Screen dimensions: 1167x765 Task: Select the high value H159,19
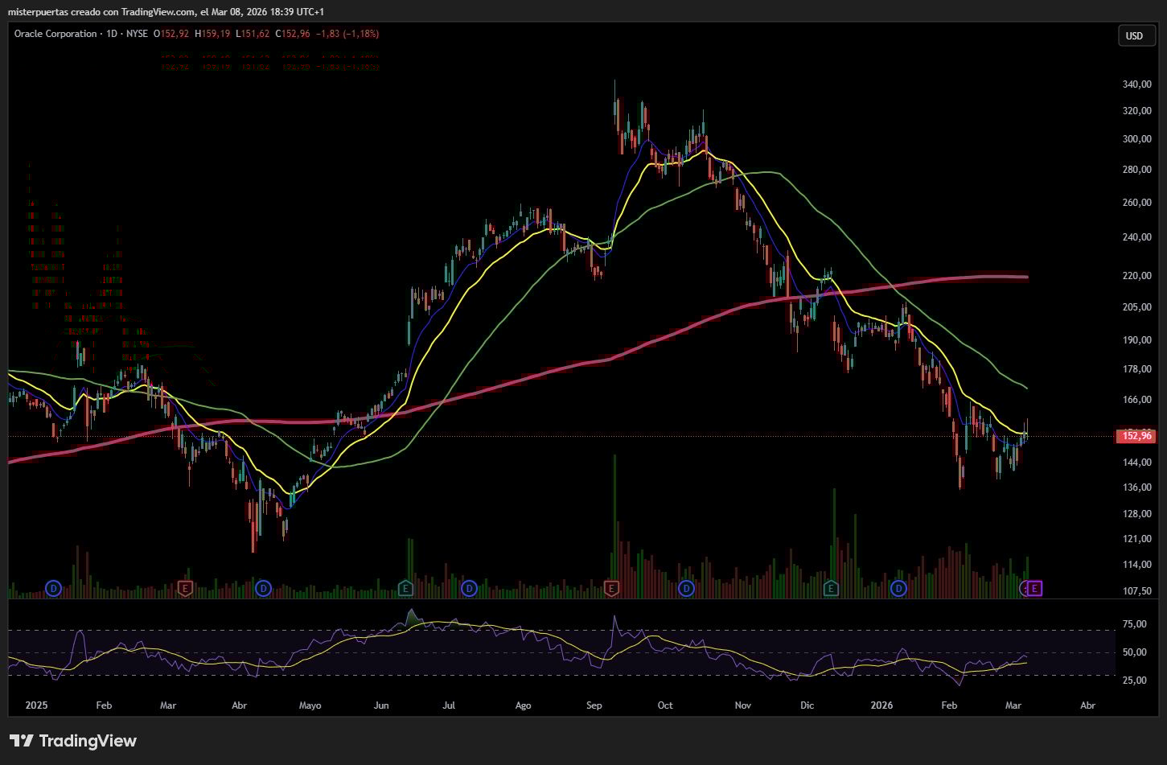(212, 34)
